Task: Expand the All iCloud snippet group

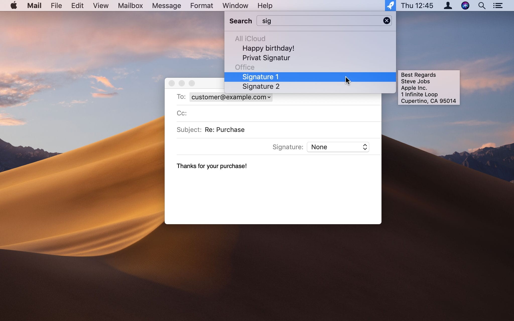Action: pos(250,39)
